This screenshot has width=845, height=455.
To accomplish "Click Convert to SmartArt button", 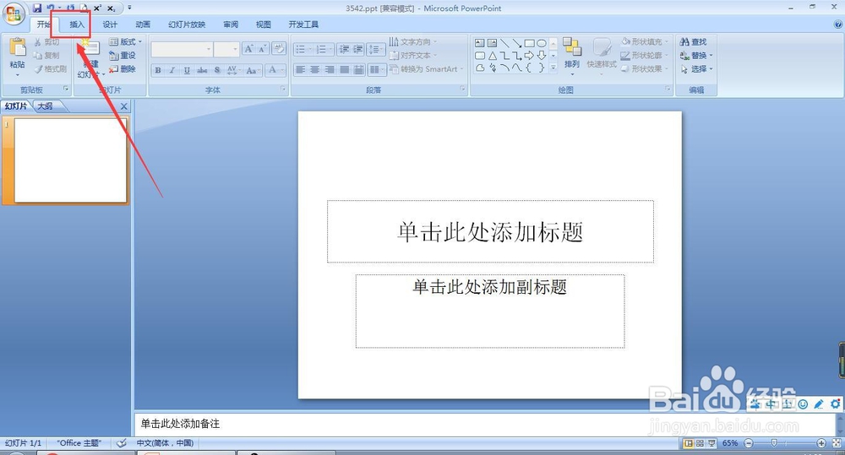I will tap(426, 69).
